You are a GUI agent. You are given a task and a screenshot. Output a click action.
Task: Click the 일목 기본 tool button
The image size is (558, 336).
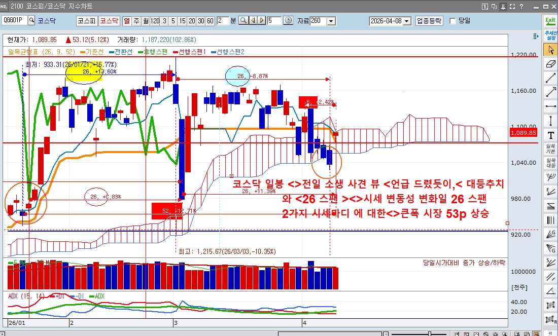coord(550,148)
